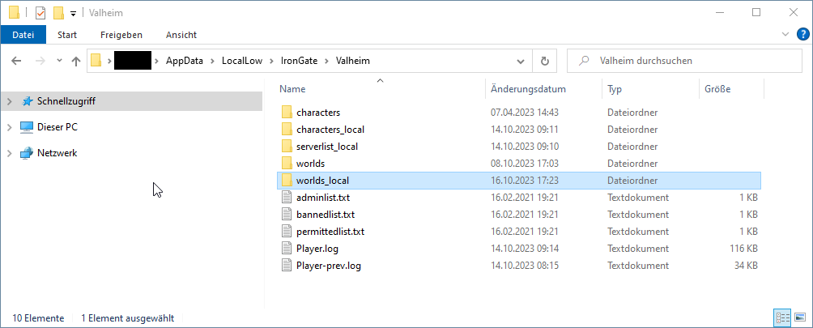Click the serverlist_local folder name
The height and width of the screenshot is (328, 813).
pyautogui.click(x=327, y=147)
